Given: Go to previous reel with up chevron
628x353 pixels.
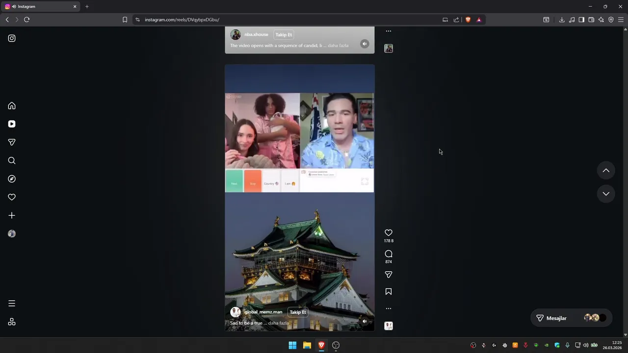Looking at the screenshot, I should coord(606,171).
